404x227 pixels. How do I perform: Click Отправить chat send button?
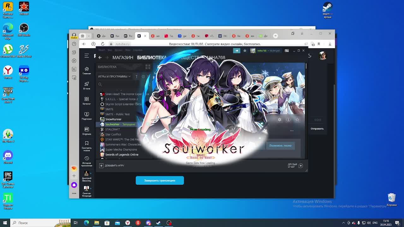pyautogui.click(x=317, y=129)
